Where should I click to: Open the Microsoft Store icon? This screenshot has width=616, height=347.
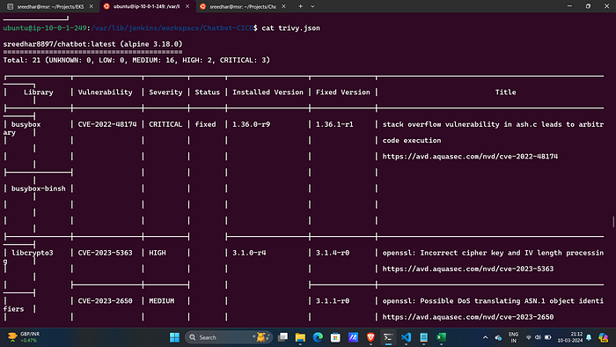pyautogui.click(x=335, y=337)
